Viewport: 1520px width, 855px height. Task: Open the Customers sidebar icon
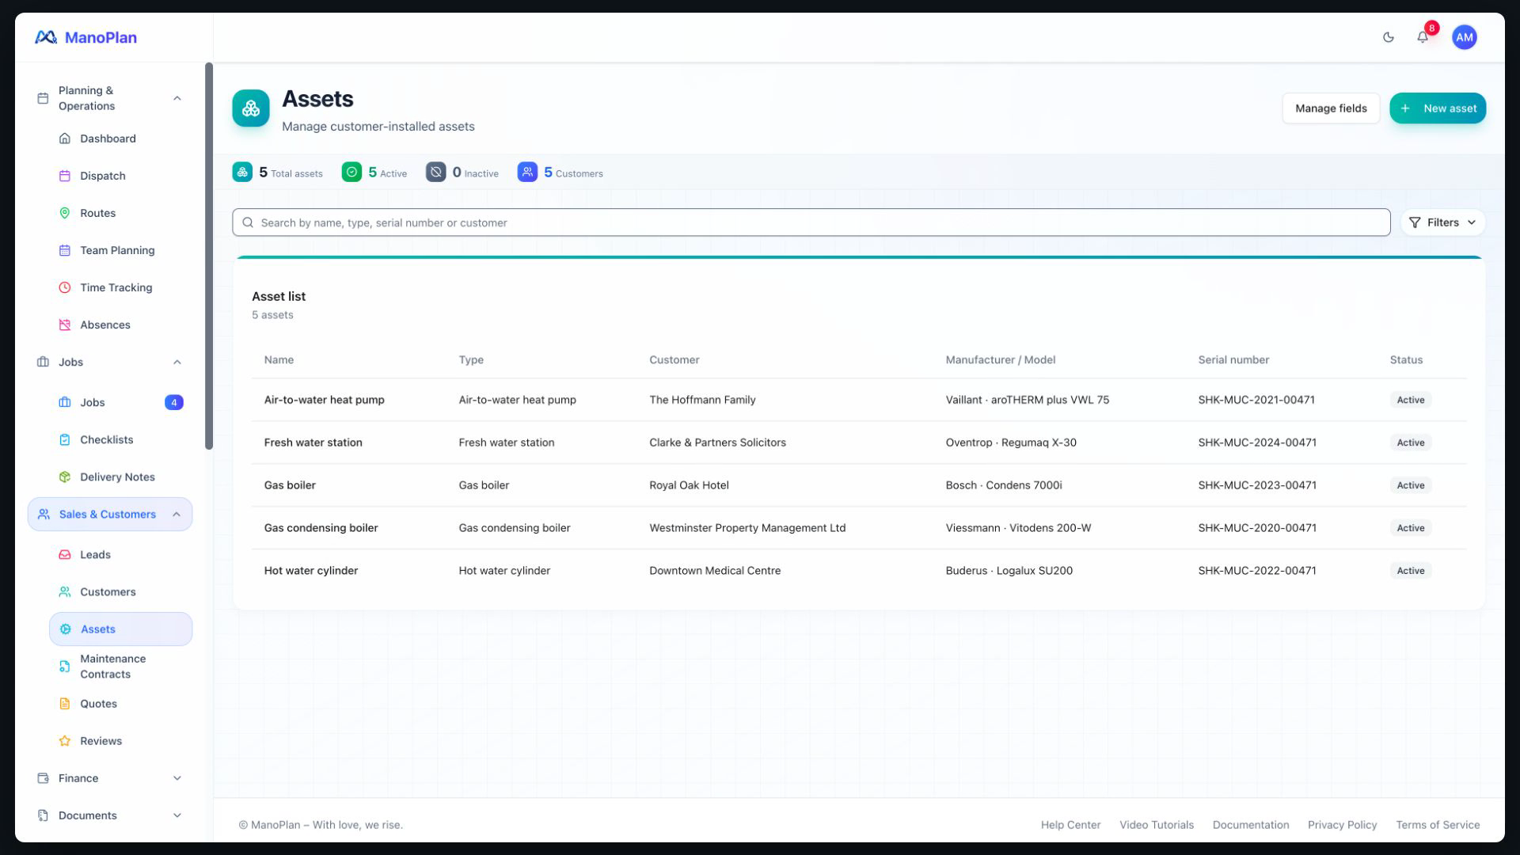[65, 591]
